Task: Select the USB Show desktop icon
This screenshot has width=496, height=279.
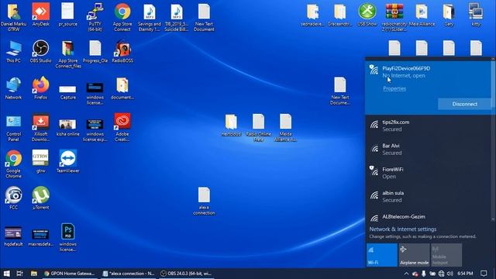Action: point(367,14)
